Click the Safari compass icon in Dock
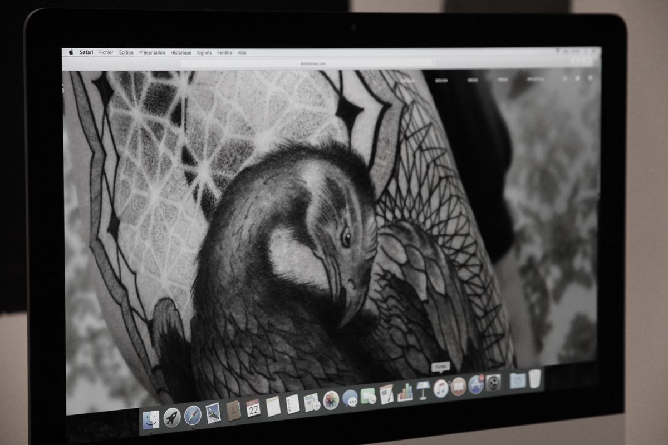Image resolution: width=668 pixels, height=445 pixels. 193,415
